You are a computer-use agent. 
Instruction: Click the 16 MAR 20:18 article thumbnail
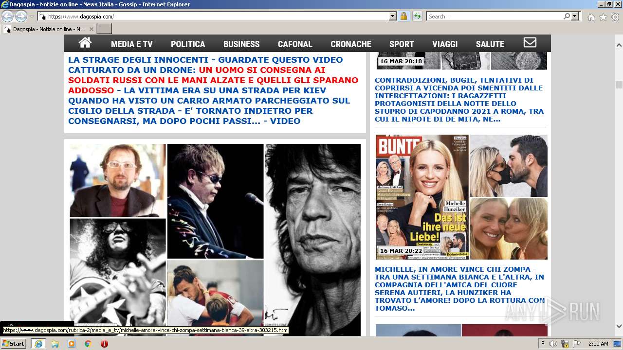461,61
